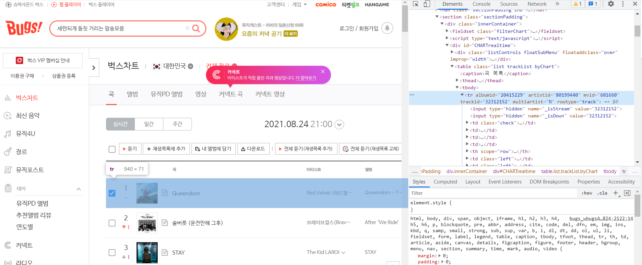Collapse the 테마 sidebar section
The width and height of the screenshot is (642, 265).
coord(79,189)
